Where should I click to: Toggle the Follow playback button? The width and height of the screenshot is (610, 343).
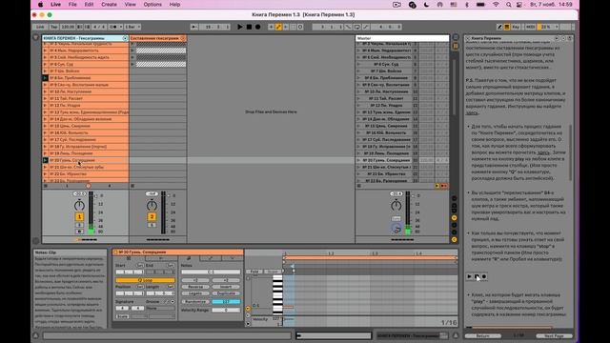coord(193,27)
